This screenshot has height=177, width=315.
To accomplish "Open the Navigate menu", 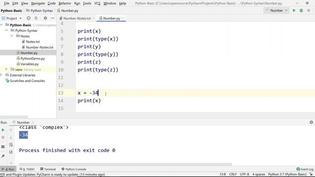I will (38, 3).
